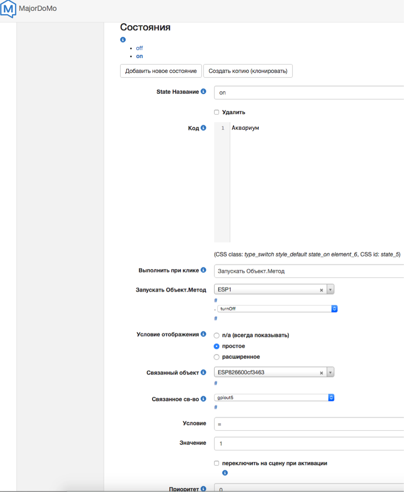404x492 pixels.
Task: Check переключить на сцену при активации
Action: point(217,463)
